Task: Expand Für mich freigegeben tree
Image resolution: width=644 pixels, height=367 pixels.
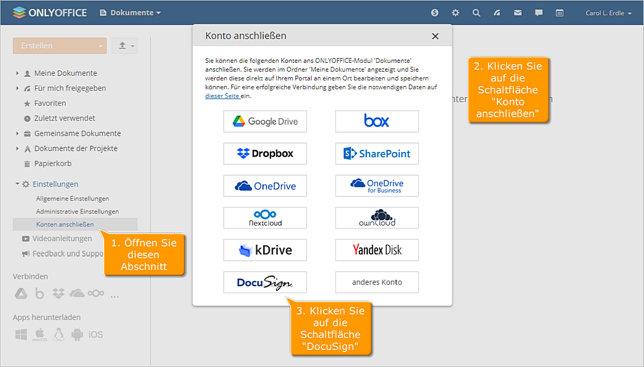Action: click(x=17, y=89)
